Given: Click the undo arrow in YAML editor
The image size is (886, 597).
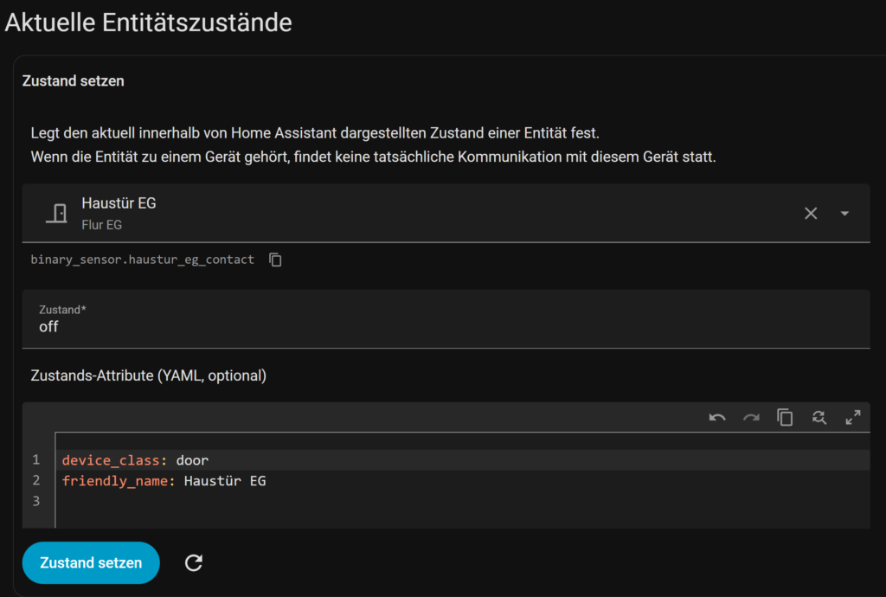Looking at the screenshot, I should click(x=717, y=417).
